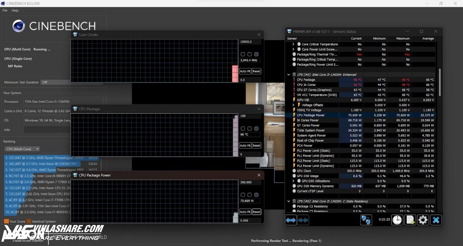
Task: Click Reset in CPU Package graph window
Action: [256, 145]
